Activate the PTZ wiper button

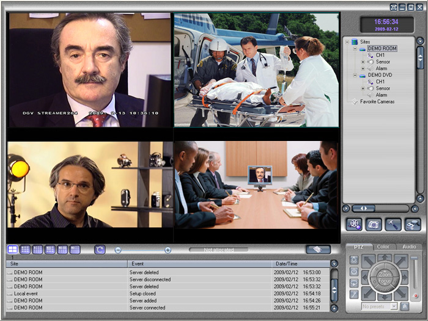[x=354, y=295]
